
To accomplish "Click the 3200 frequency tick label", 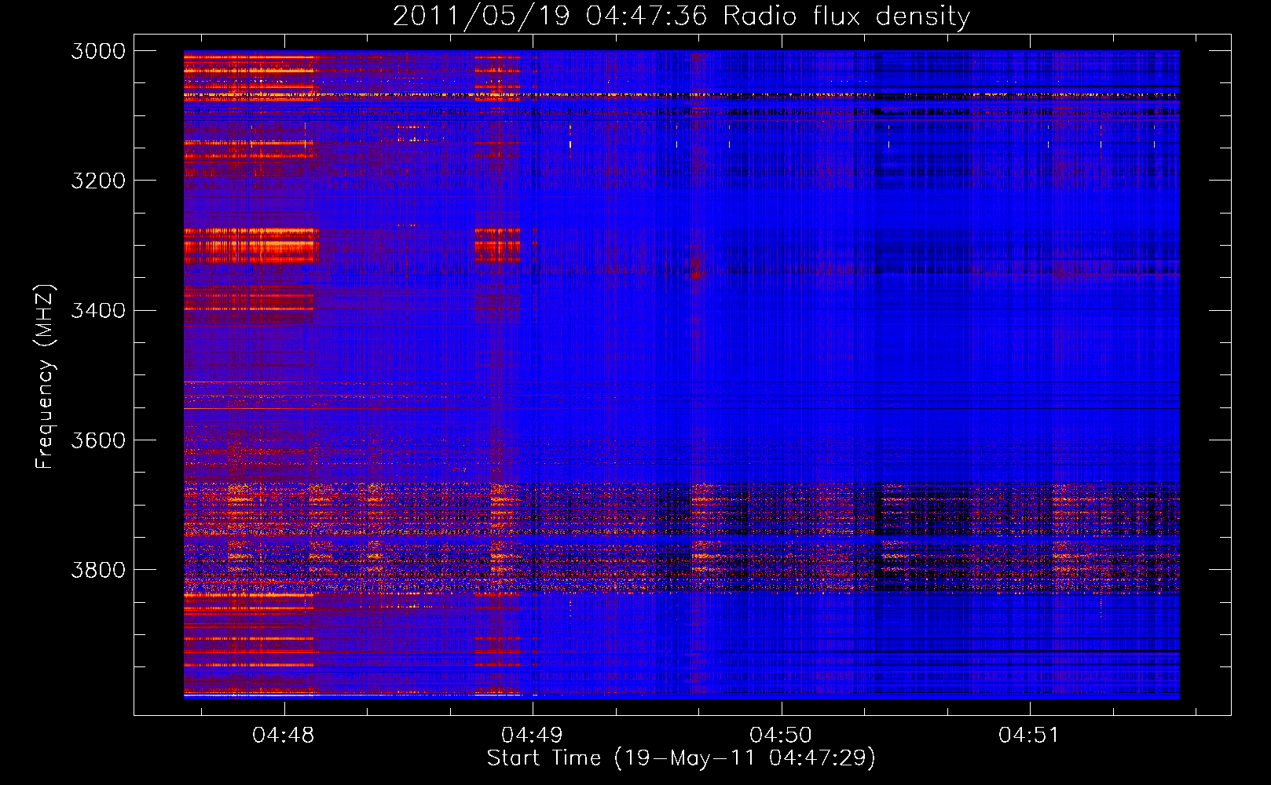I will (x=98, y=181).
